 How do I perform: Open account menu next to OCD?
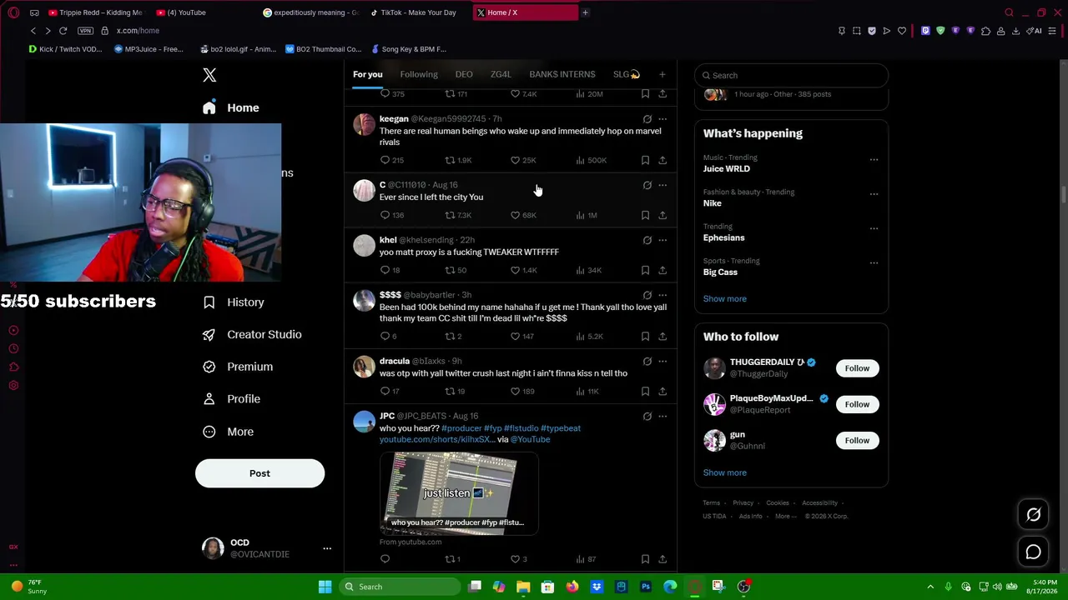[x=327, y=548]
